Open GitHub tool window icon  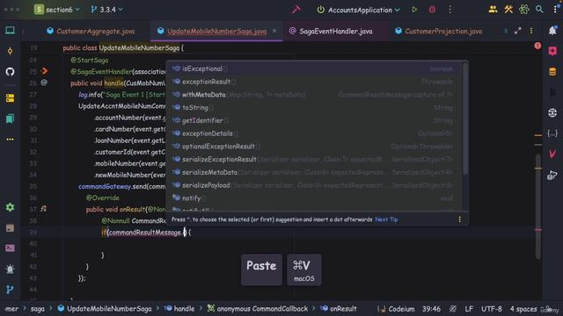10,71
